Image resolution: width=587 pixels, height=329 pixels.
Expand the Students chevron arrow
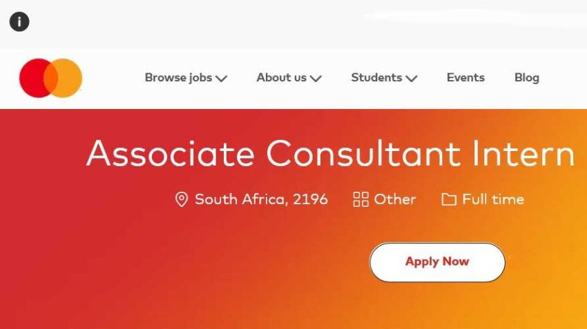coord(412,79)
